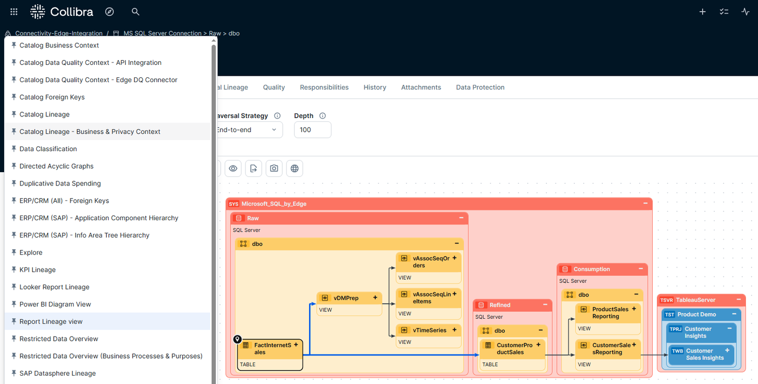758x384 pixels.
Task: Open the tasks checklist icon in the top bar
Action: (x=724, y=11)
